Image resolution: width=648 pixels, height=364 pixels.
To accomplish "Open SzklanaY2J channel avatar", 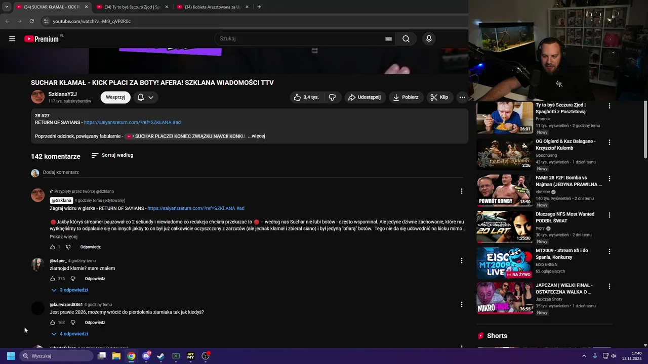I will click(x=38, y=97).
